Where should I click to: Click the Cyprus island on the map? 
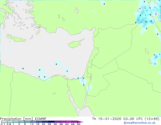(x=75, y=44)
